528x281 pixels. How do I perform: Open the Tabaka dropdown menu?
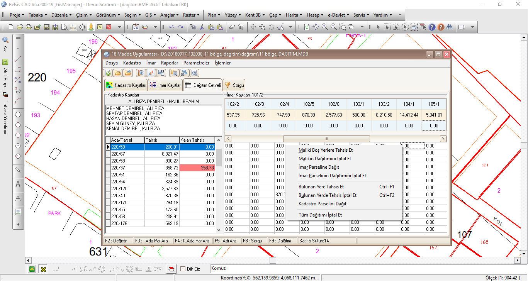click(37, 15)
